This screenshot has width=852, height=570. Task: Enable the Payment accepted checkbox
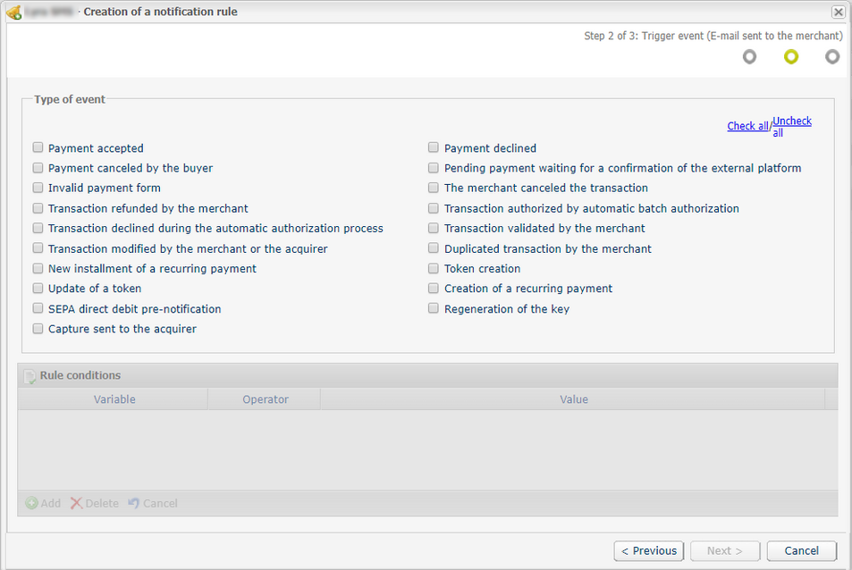tap(38, 147)
